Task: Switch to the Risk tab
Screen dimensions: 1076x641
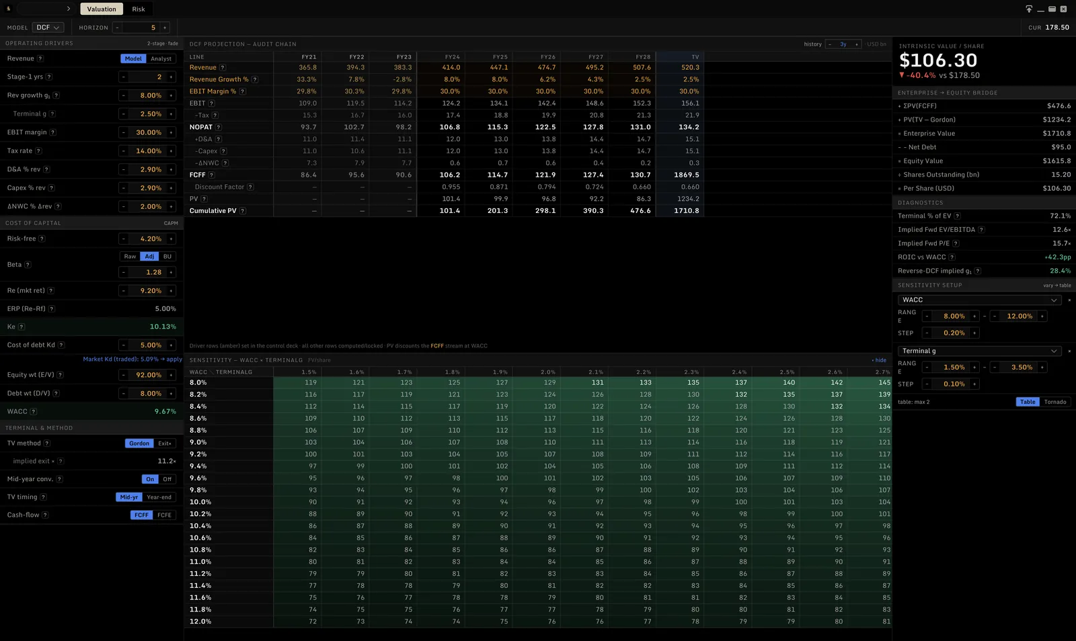Action: [x=139, y=9]
